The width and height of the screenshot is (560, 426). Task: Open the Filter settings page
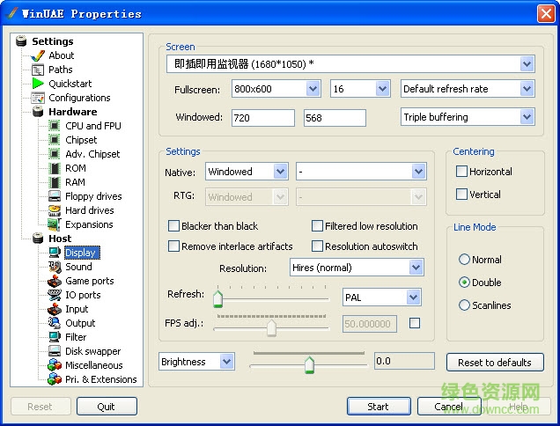(76, 337)
